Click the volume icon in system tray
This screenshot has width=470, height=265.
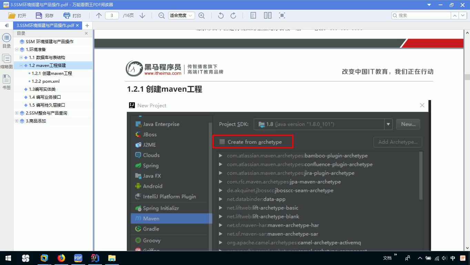coord(444,258)
